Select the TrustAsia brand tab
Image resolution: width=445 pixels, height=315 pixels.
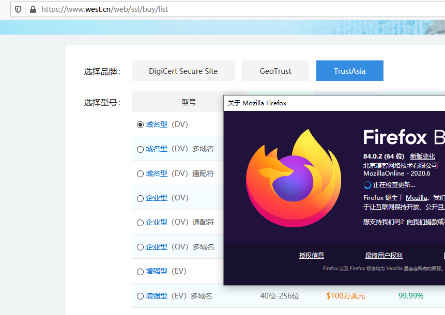tap(349, 71)
